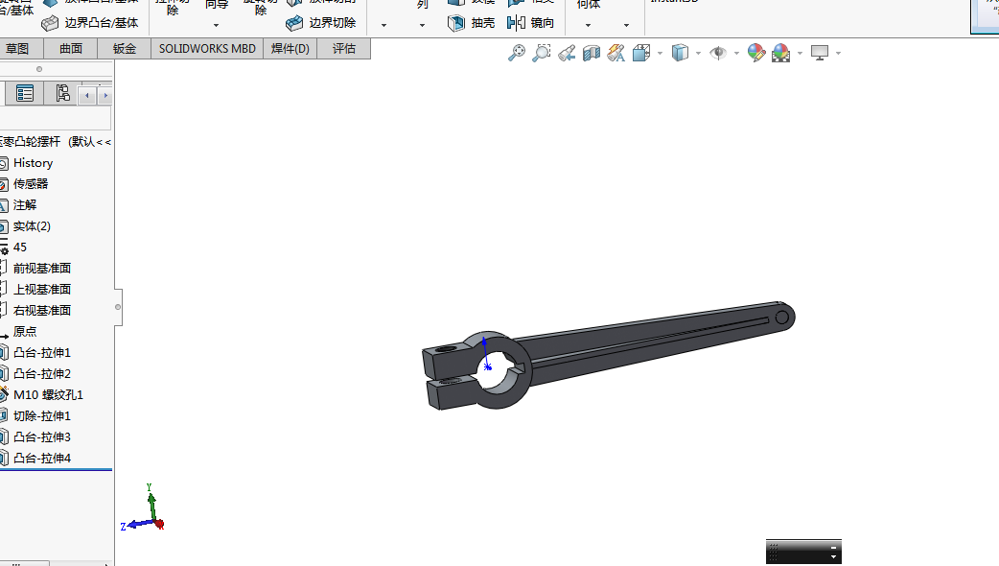Screen dimensions: 999x566
Task: Click the left scroll arrow of manager tabs
Action: coord(87,96)
